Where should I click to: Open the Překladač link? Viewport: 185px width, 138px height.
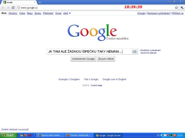[x=48, y=13]
